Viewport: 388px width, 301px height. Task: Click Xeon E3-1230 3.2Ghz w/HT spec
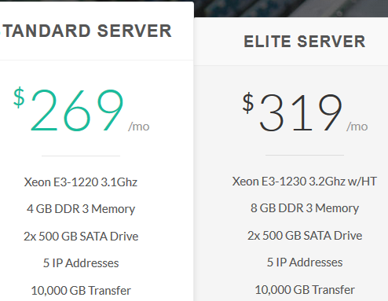tap(305, 182)
